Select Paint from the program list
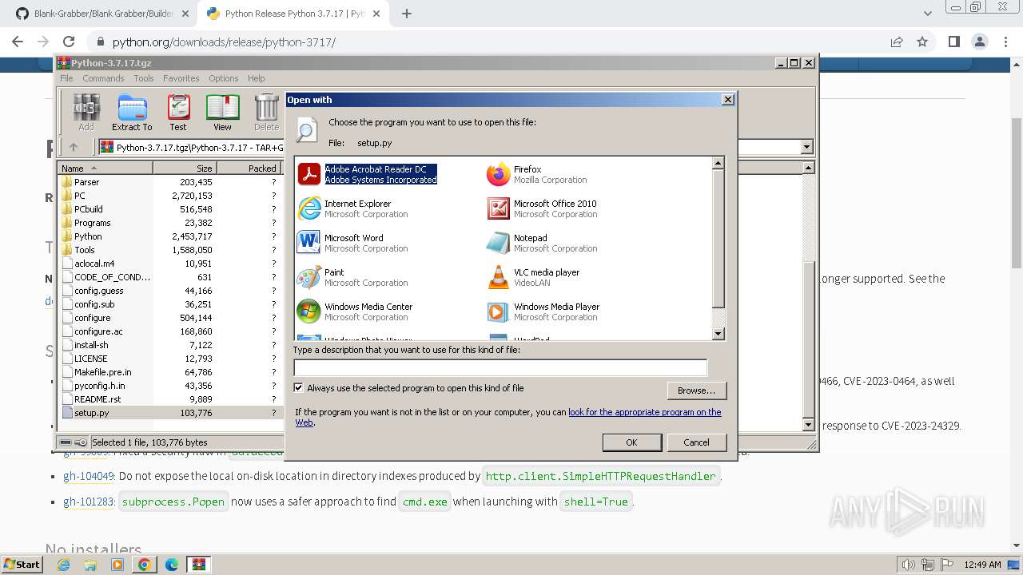The width and height of the screenshot is (1023, 575). [352, 277]
